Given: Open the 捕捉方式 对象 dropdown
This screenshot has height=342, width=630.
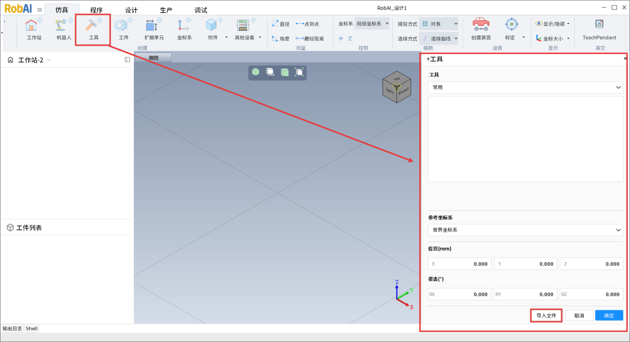Looking at the screenshot, I should click(x=439, y=24).
